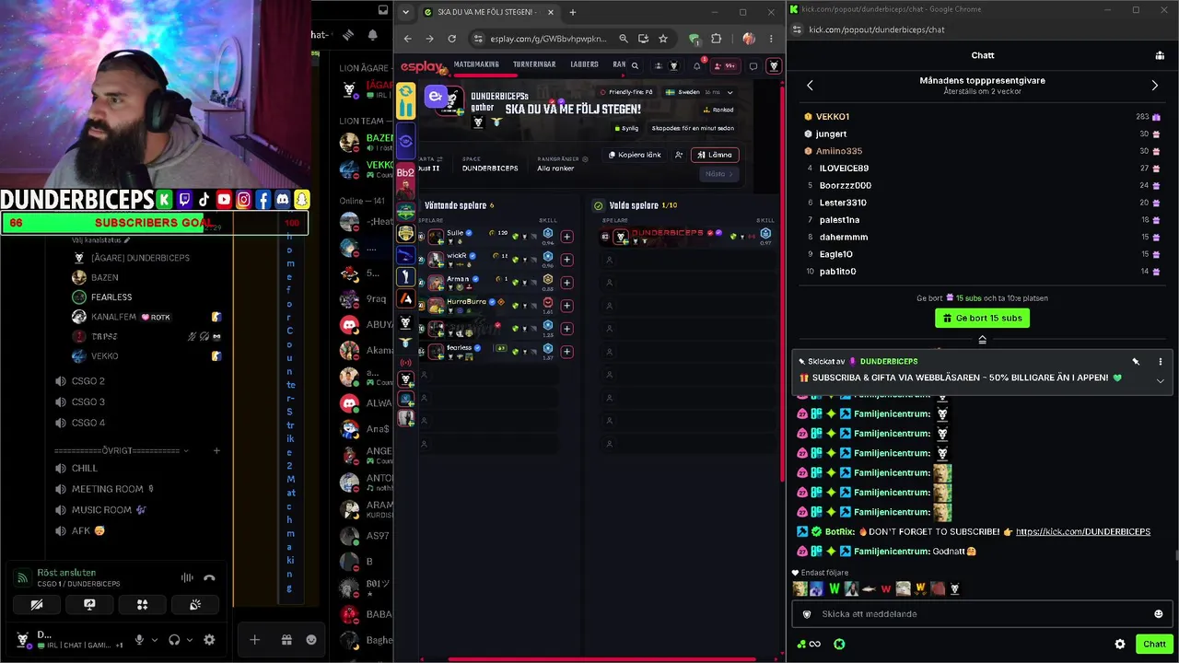The width and height of the screenshot is (1179, 663).
Task: Open Kick chat settings gear
Action: click(x=1120, y=645)
